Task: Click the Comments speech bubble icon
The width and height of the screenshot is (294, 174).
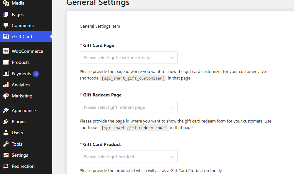Action: click(6, 25)
